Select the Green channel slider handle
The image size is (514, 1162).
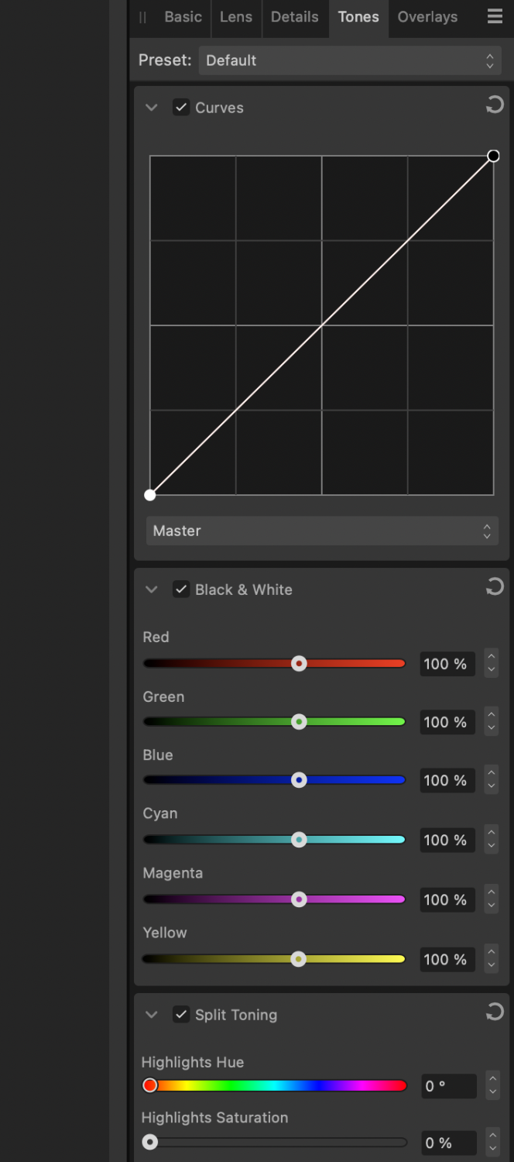tap(299, 721)
